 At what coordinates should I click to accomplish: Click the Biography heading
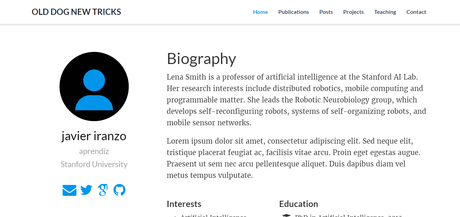pyautogui.click(x=201, y=59)
